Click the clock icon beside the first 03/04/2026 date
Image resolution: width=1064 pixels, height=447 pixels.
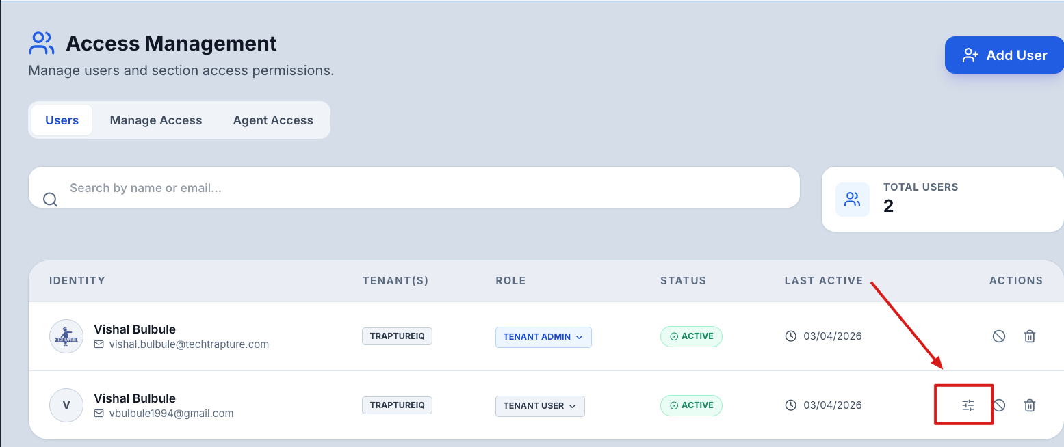click(791, 336)
